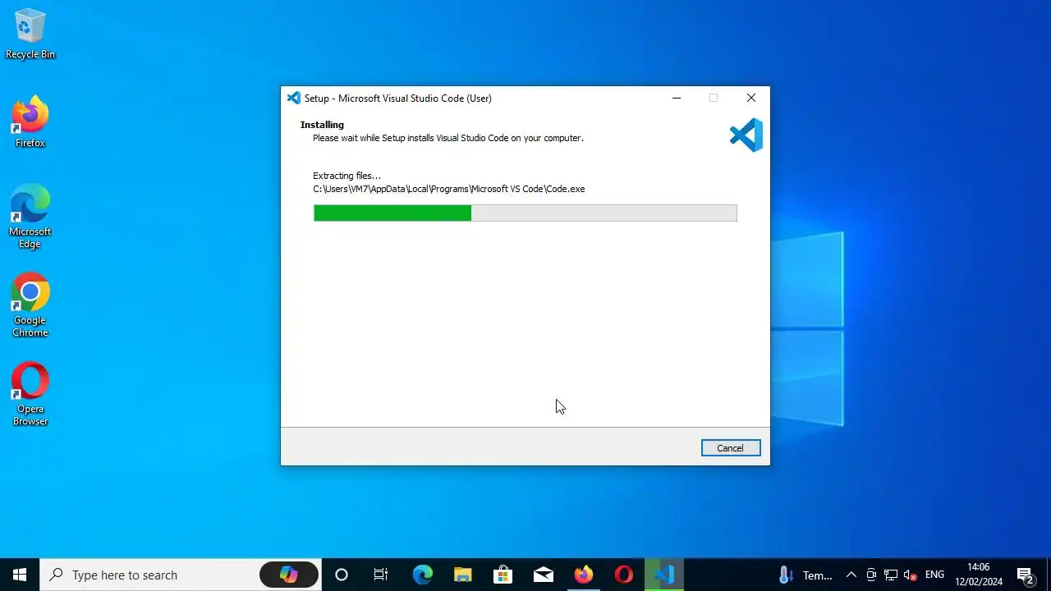Open the network tray icon
This screenshot has height=591, width=1051.
tap(891, 575)
